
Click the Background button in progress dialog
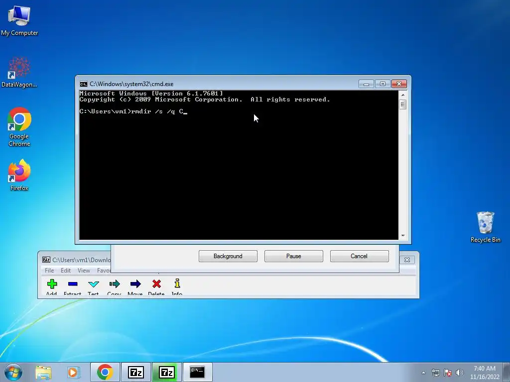(228, 256)
